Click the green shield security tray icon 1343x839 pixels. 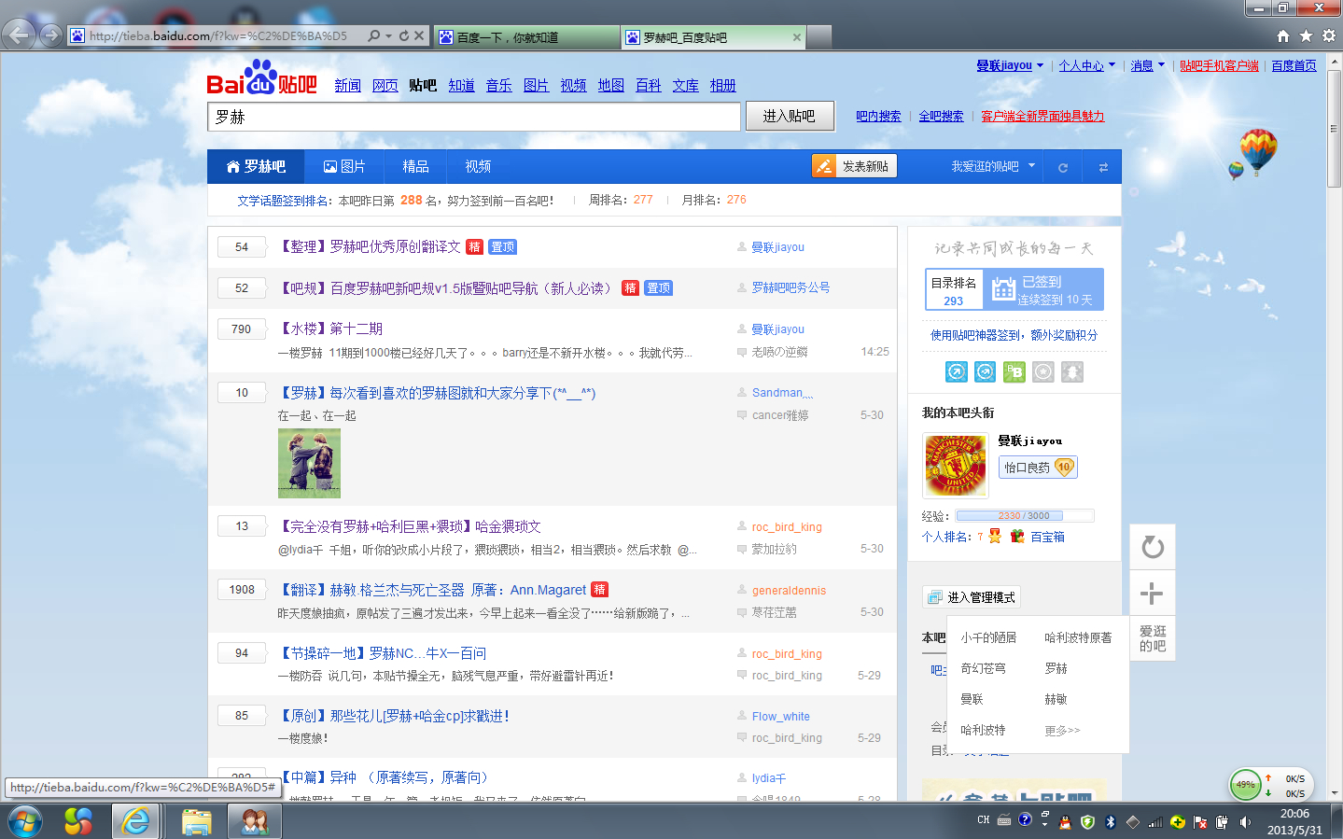1087,822
